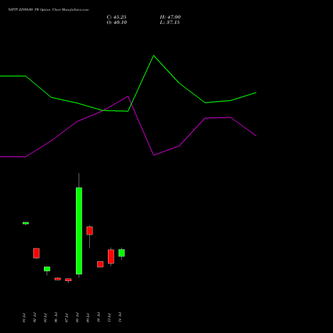
Task: Click the high value 'H: 47.00'
Action: 170,17
